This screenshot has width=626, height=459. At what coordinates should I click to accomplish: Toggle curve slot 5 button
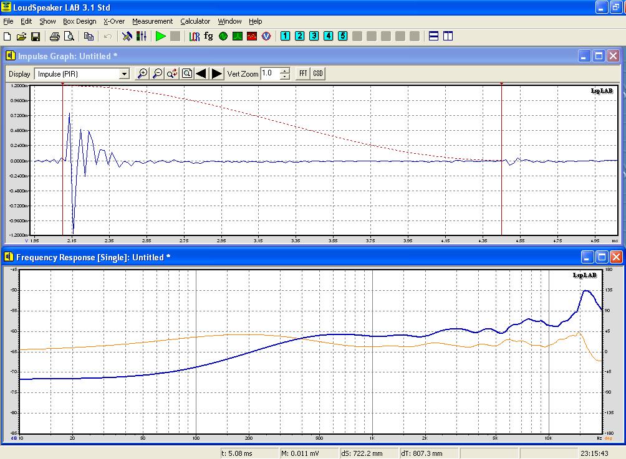(x=342, y=36)
